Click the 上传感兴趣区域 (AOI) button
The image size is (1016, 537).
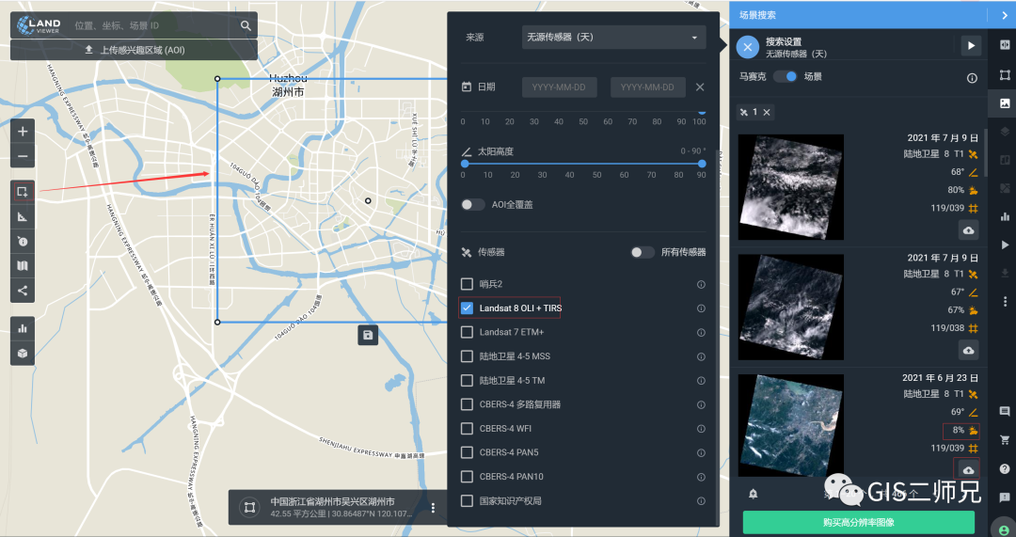[x=135, y=50]
